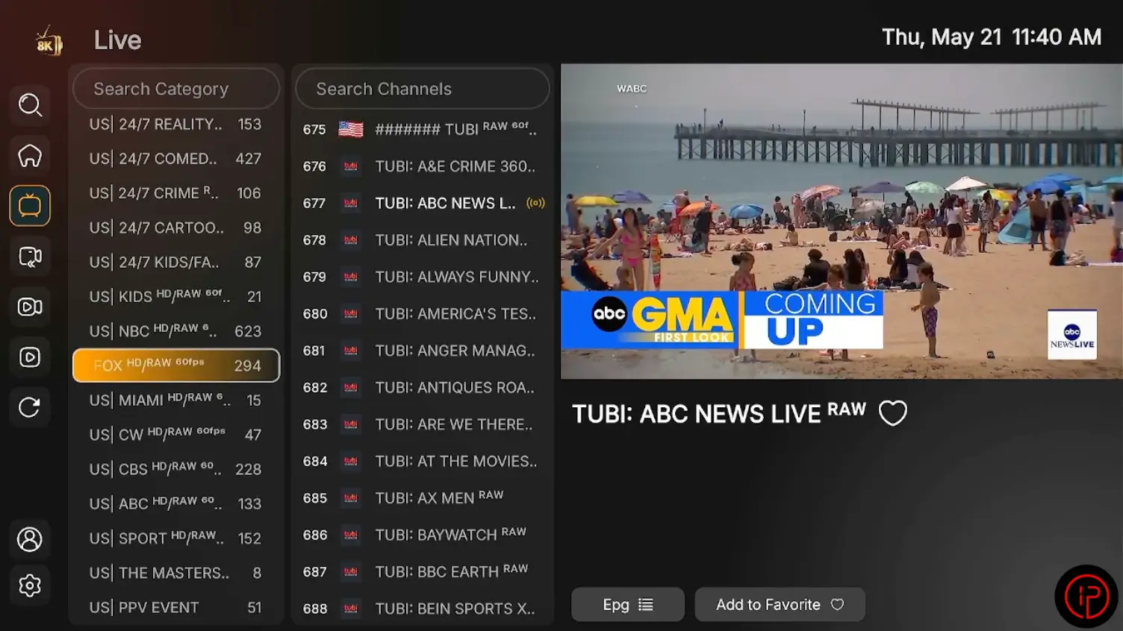Click the refresh sidebar icon
This screenshot has width=1123, height=631.
30,407
